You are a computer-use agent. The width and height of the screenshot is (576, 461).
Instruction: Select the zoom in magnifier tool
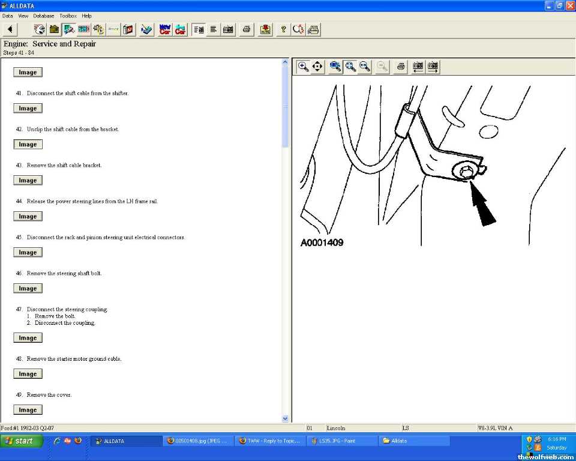(x=304, y=67)
